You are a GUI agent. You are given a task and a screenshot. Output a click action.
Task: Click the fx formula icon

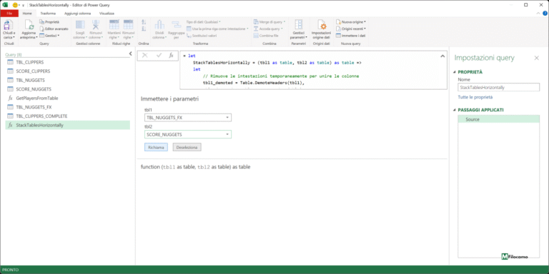171,55
